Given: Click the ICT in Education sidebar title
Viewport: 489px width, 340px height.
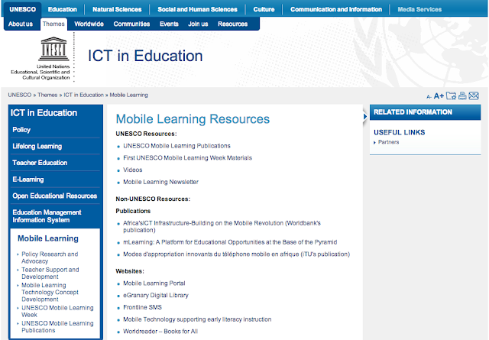Looking at the screenshot, I should [x=44, y=112].
